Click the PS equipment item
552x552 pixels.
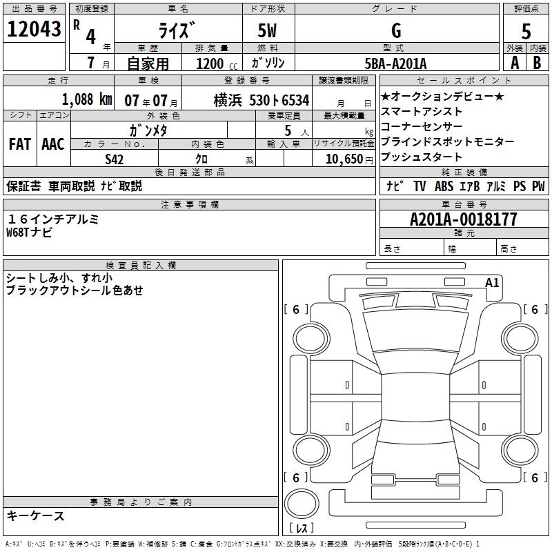click(520, 186)
